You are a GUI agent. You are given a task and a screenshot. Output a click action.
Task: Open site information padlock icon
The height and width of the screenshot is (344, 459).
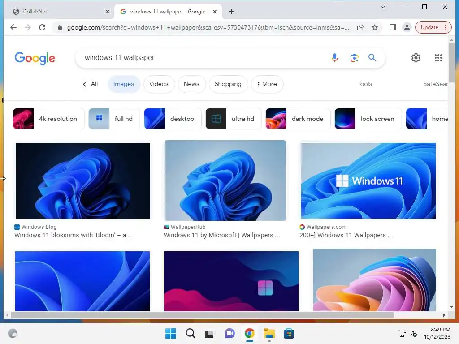60,27
